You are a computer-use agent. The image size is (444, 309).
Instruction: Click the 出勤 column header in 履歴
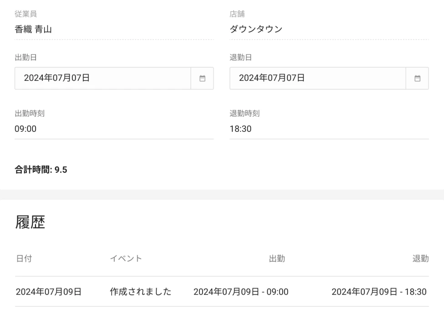click(x=277, y=259)
